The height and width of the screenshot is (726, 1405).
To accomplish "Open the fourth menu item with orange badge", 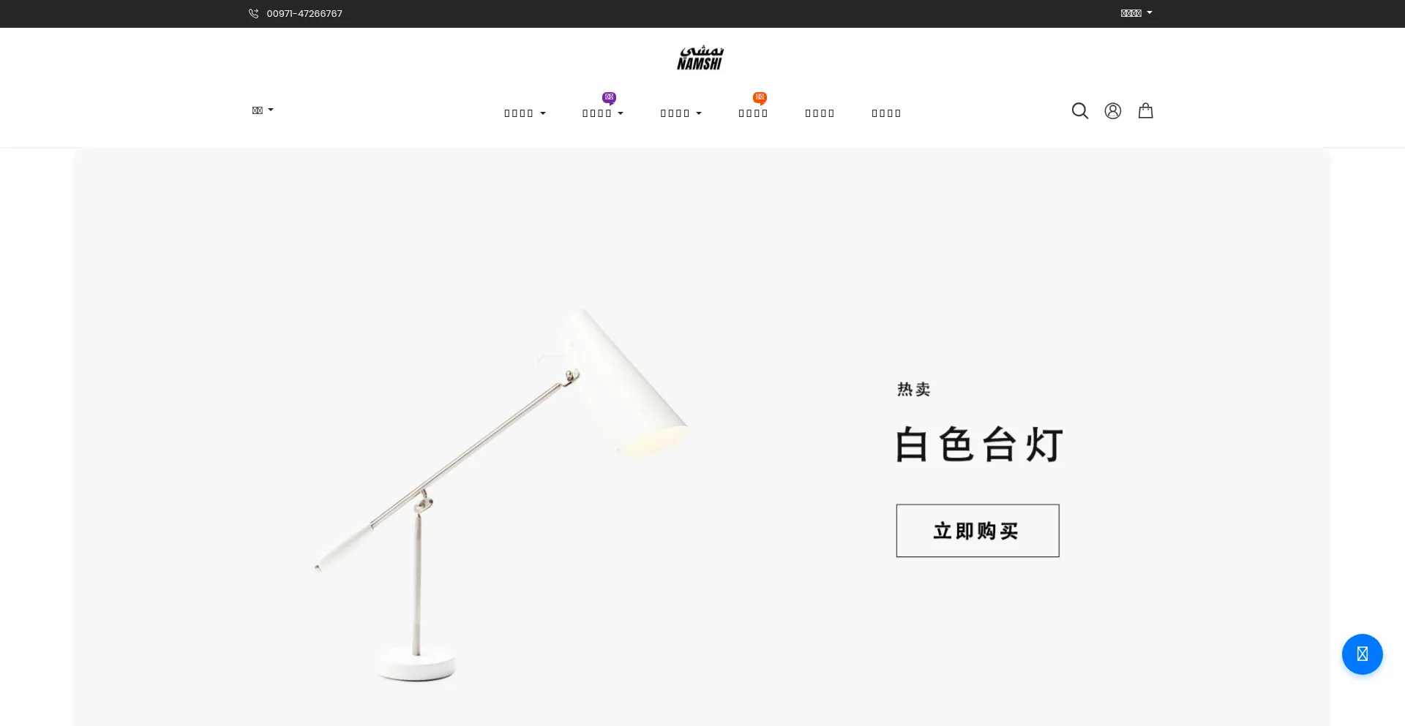I will point(753,113).
